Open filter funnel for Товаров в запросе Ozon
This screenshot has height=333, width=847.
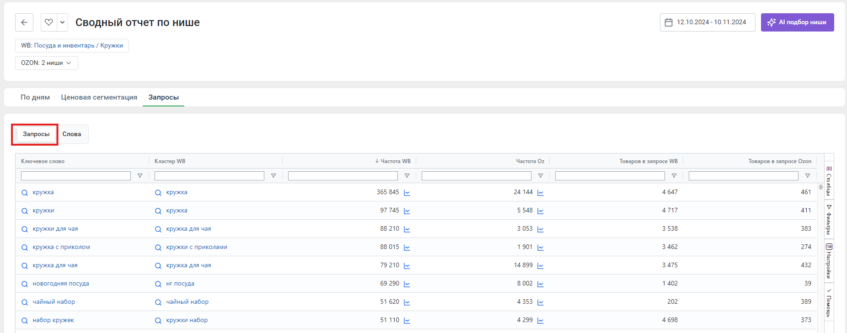tap(808, 176)
